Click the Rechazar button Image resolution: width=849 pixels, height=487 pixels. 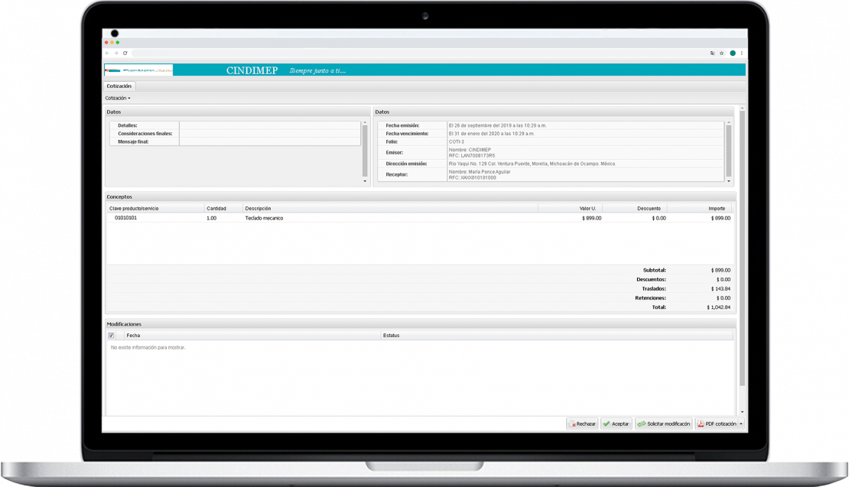(582, 424)
